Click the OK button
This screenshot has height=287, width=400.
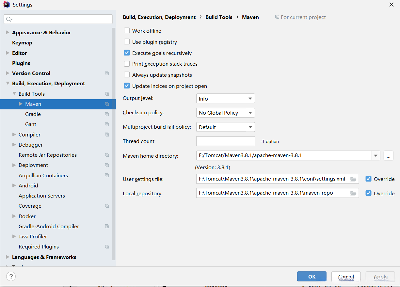pyautogui.click(x=312, y=277)
